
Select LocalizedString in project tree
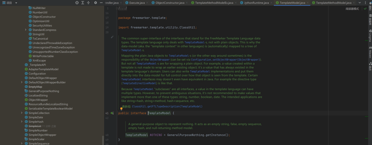tap(38, 95)
